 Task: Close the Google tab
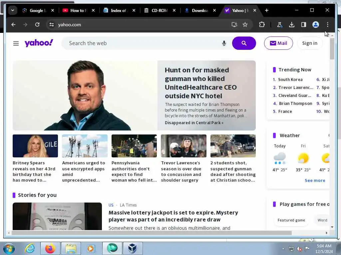53,10
